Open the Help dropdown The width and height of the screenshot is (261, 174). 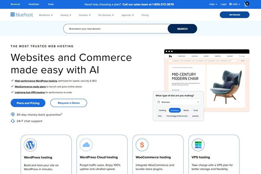coord(213,4)
